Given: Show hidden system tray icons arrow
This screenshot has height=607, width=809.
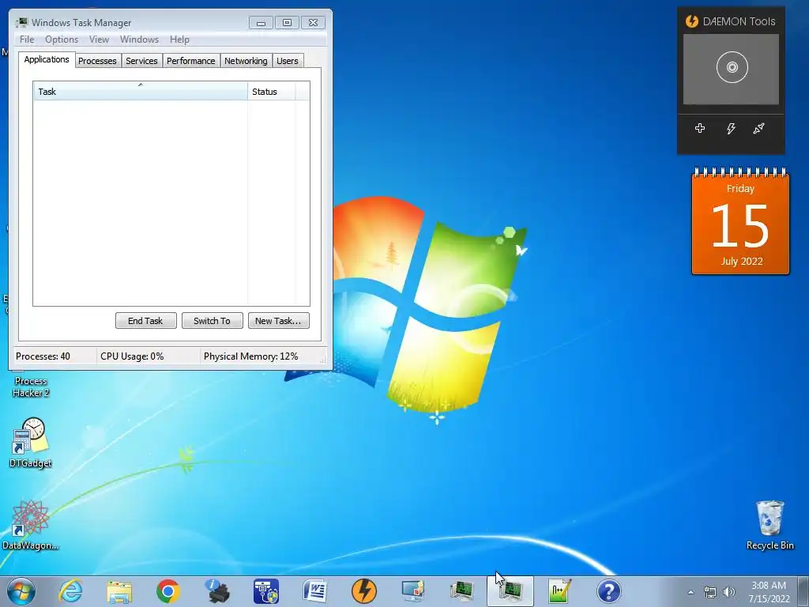Looking at the screenshot, I should pos(690,592).
